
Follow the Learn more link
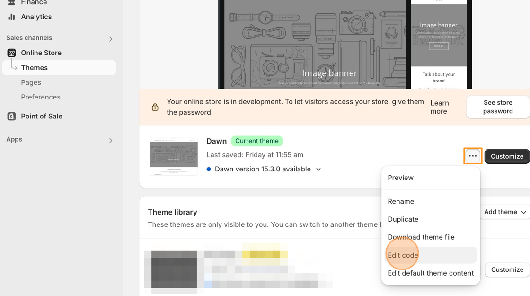439,107
